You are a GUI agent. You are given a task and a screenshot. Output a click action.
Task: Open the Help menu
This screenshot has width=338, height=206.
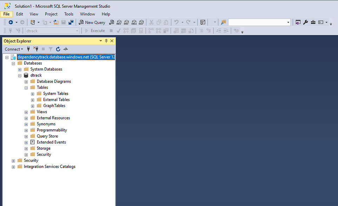coord(106,14)
